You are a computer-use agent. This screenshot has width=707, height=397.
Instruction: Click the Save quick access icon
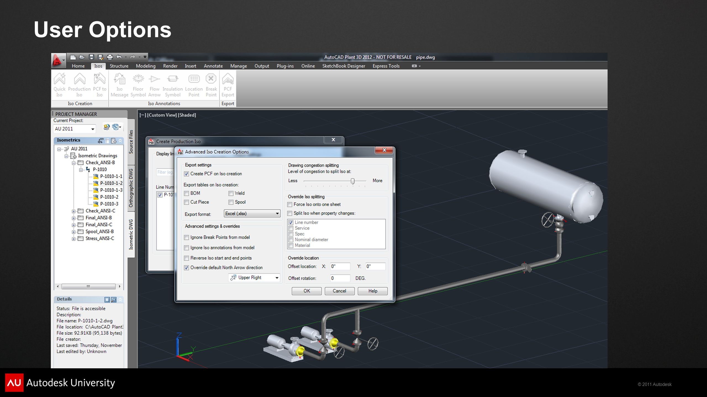coord(91,57)
